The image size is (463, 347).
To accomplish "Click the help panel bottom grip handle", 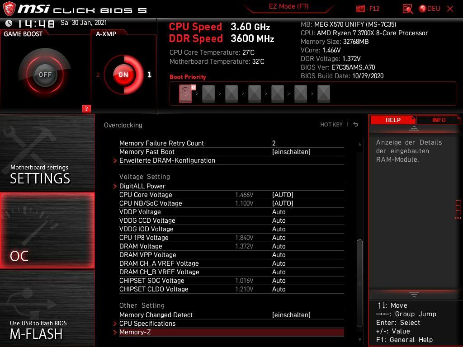I will [414, 294].
